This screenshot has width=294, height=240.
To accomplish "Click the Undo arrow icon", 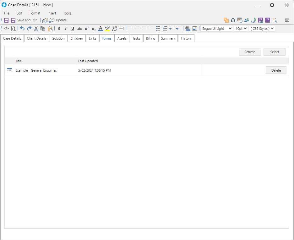I will pyautogui.click(x=22, y=29).
